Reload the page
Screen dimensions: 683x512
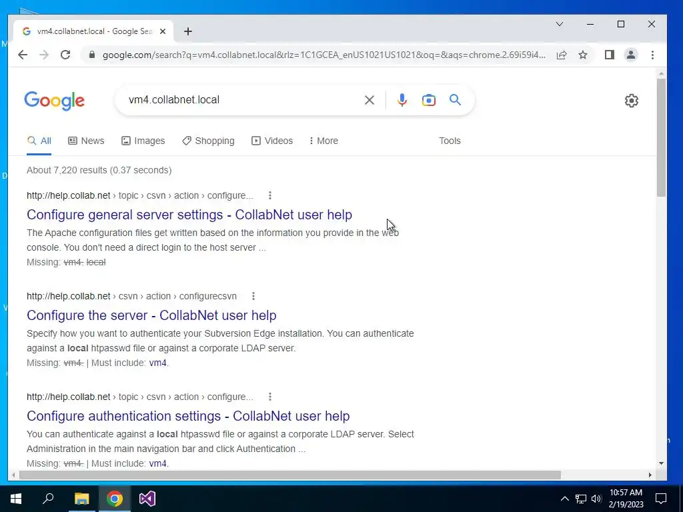pyautogui.click(x=65, y=55)
